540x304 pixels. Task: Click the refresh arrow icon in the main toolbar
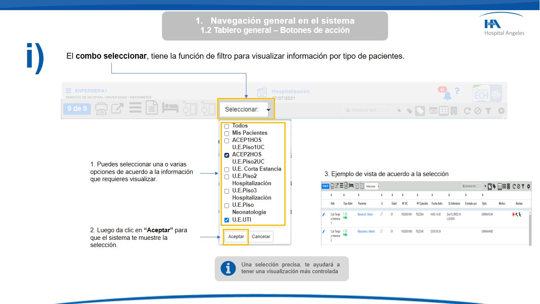[x=467, y=111]
